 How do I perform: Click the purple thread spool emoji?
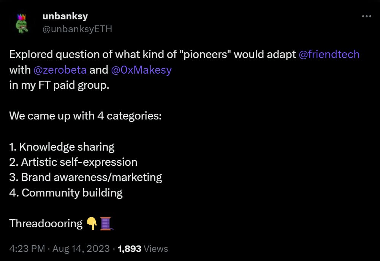point(106,223)
